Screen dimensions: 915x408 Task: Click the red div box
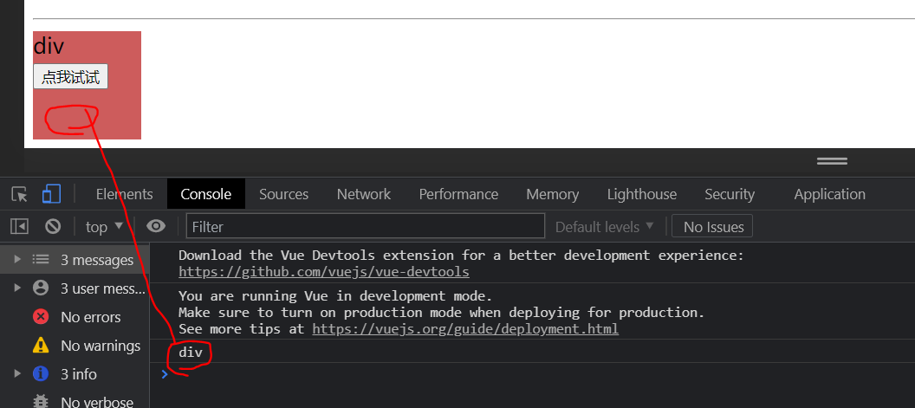pos(87,85)
